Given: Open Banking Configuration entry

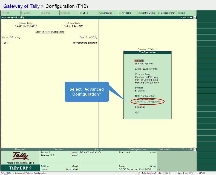Looking at the screenshot, I should (147, 82).
